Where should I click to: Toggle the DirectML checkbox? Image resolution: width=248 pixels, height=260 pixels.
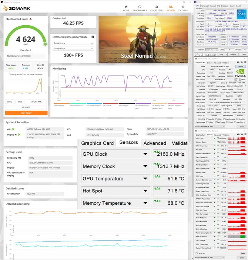(237, 119)
